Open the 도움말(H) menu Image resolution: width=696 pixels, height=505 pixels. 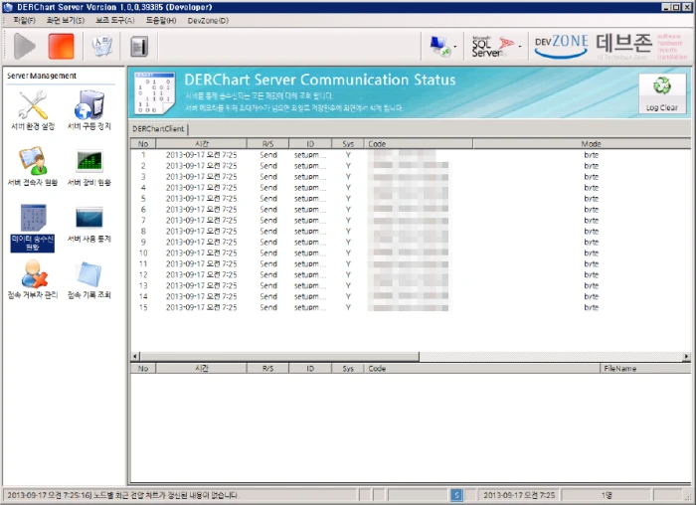click(x=161, y=21)
